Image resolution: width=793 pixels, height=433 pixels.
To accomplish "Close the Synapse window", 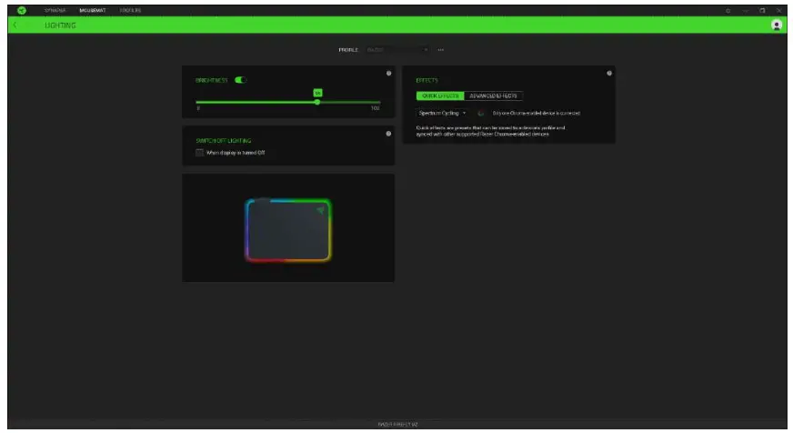I will (778, 11).
